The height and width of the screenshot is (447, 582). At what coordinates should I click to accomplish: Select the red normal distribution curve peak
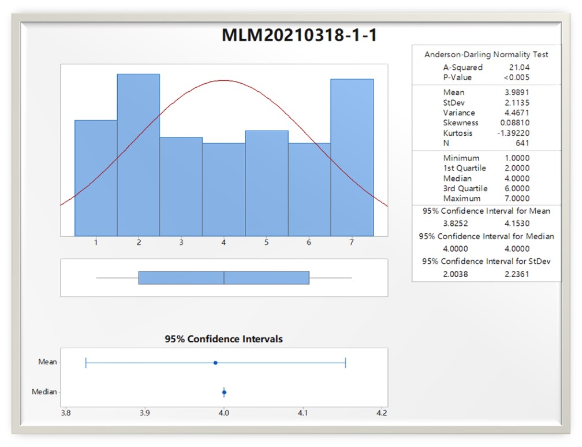(224, 80)
